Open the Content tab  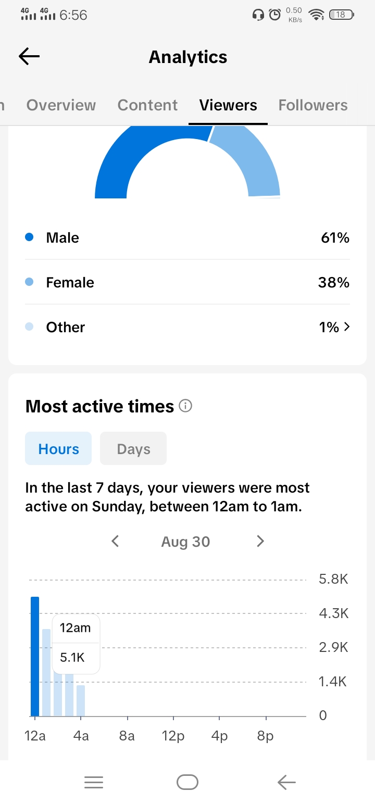point(147,105)
